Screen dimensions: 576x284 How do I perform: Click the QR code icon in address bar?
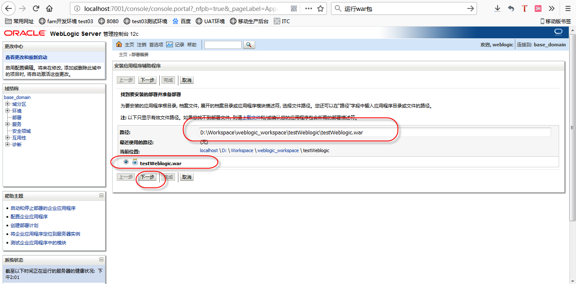[x=294, y=8]
